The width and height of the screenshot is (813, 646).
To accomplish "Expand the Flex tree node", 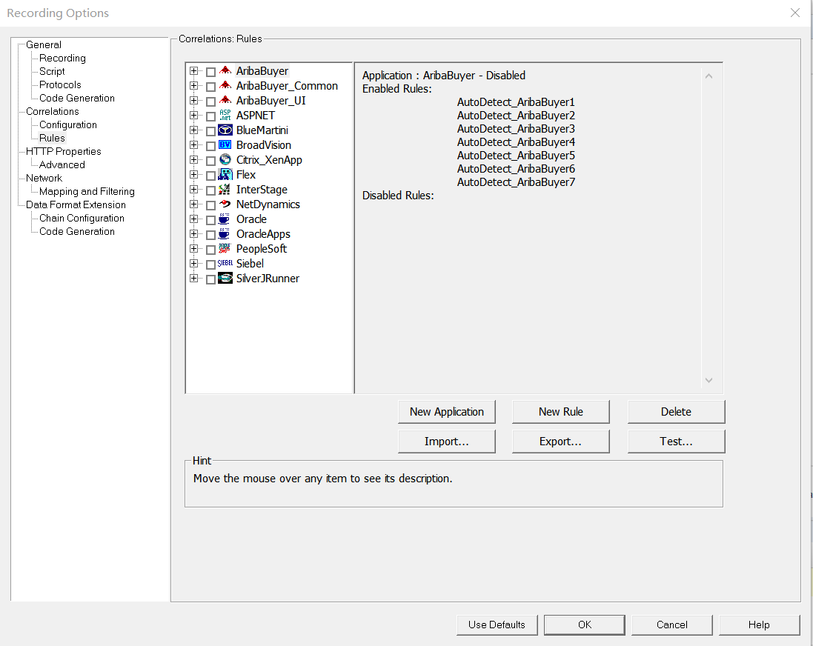I will pyautogui.click(x=194, y=174).
